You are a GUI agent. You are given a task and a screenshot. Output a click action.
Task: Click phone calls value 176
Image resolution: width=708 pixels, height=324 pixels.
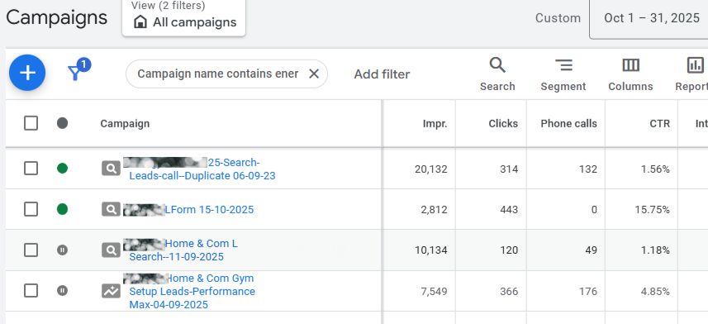point(588,292)
